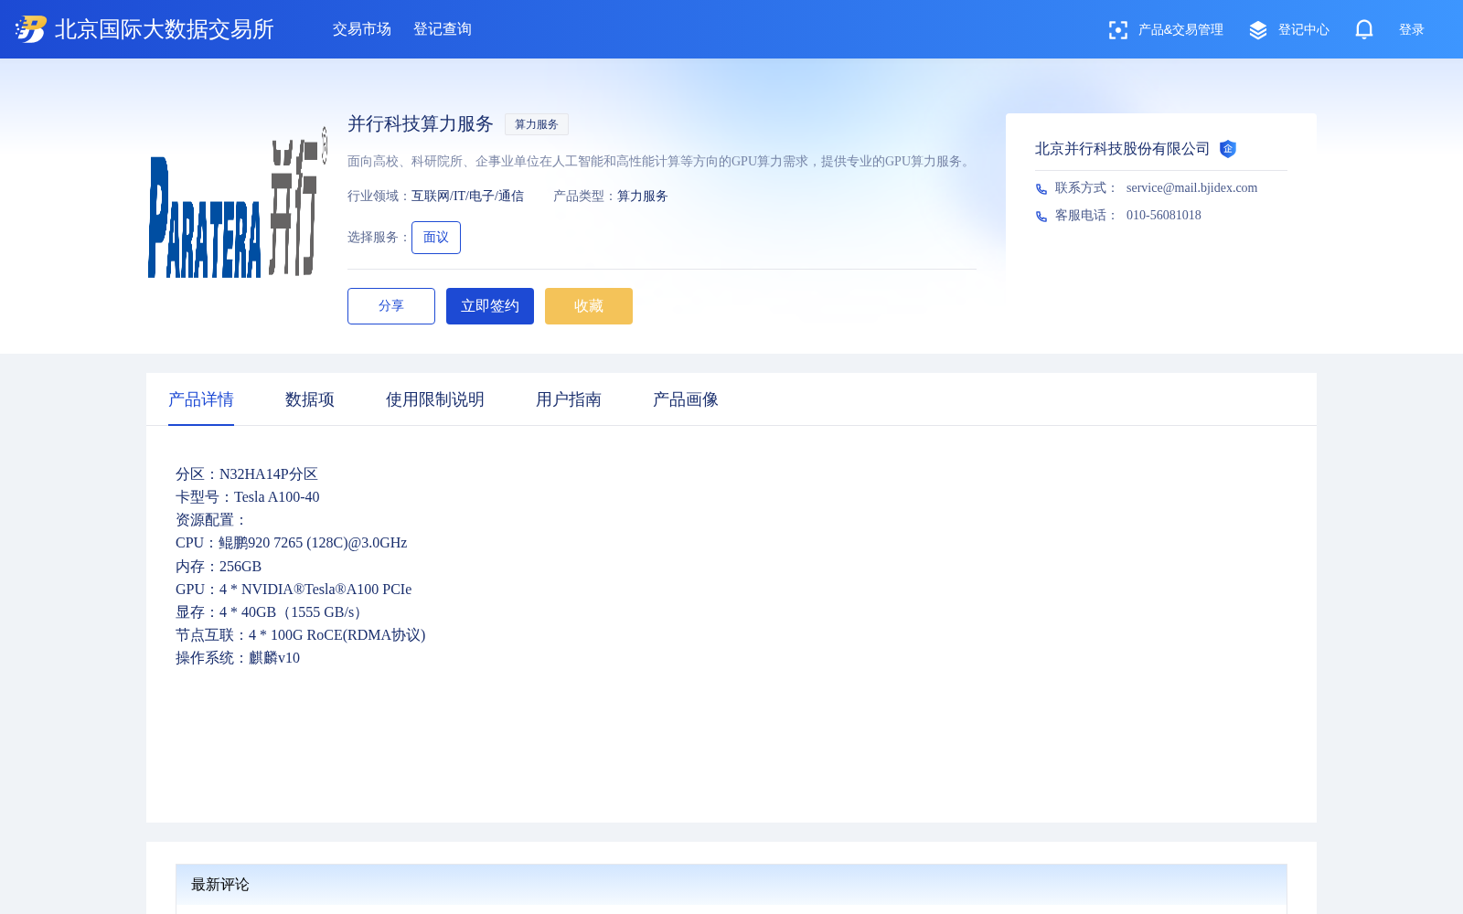Click the 分享 button
1463x914 pixels.
[391, 306]
